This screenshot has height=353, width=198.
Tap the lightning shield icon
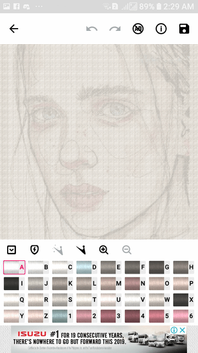coord(35,250)
